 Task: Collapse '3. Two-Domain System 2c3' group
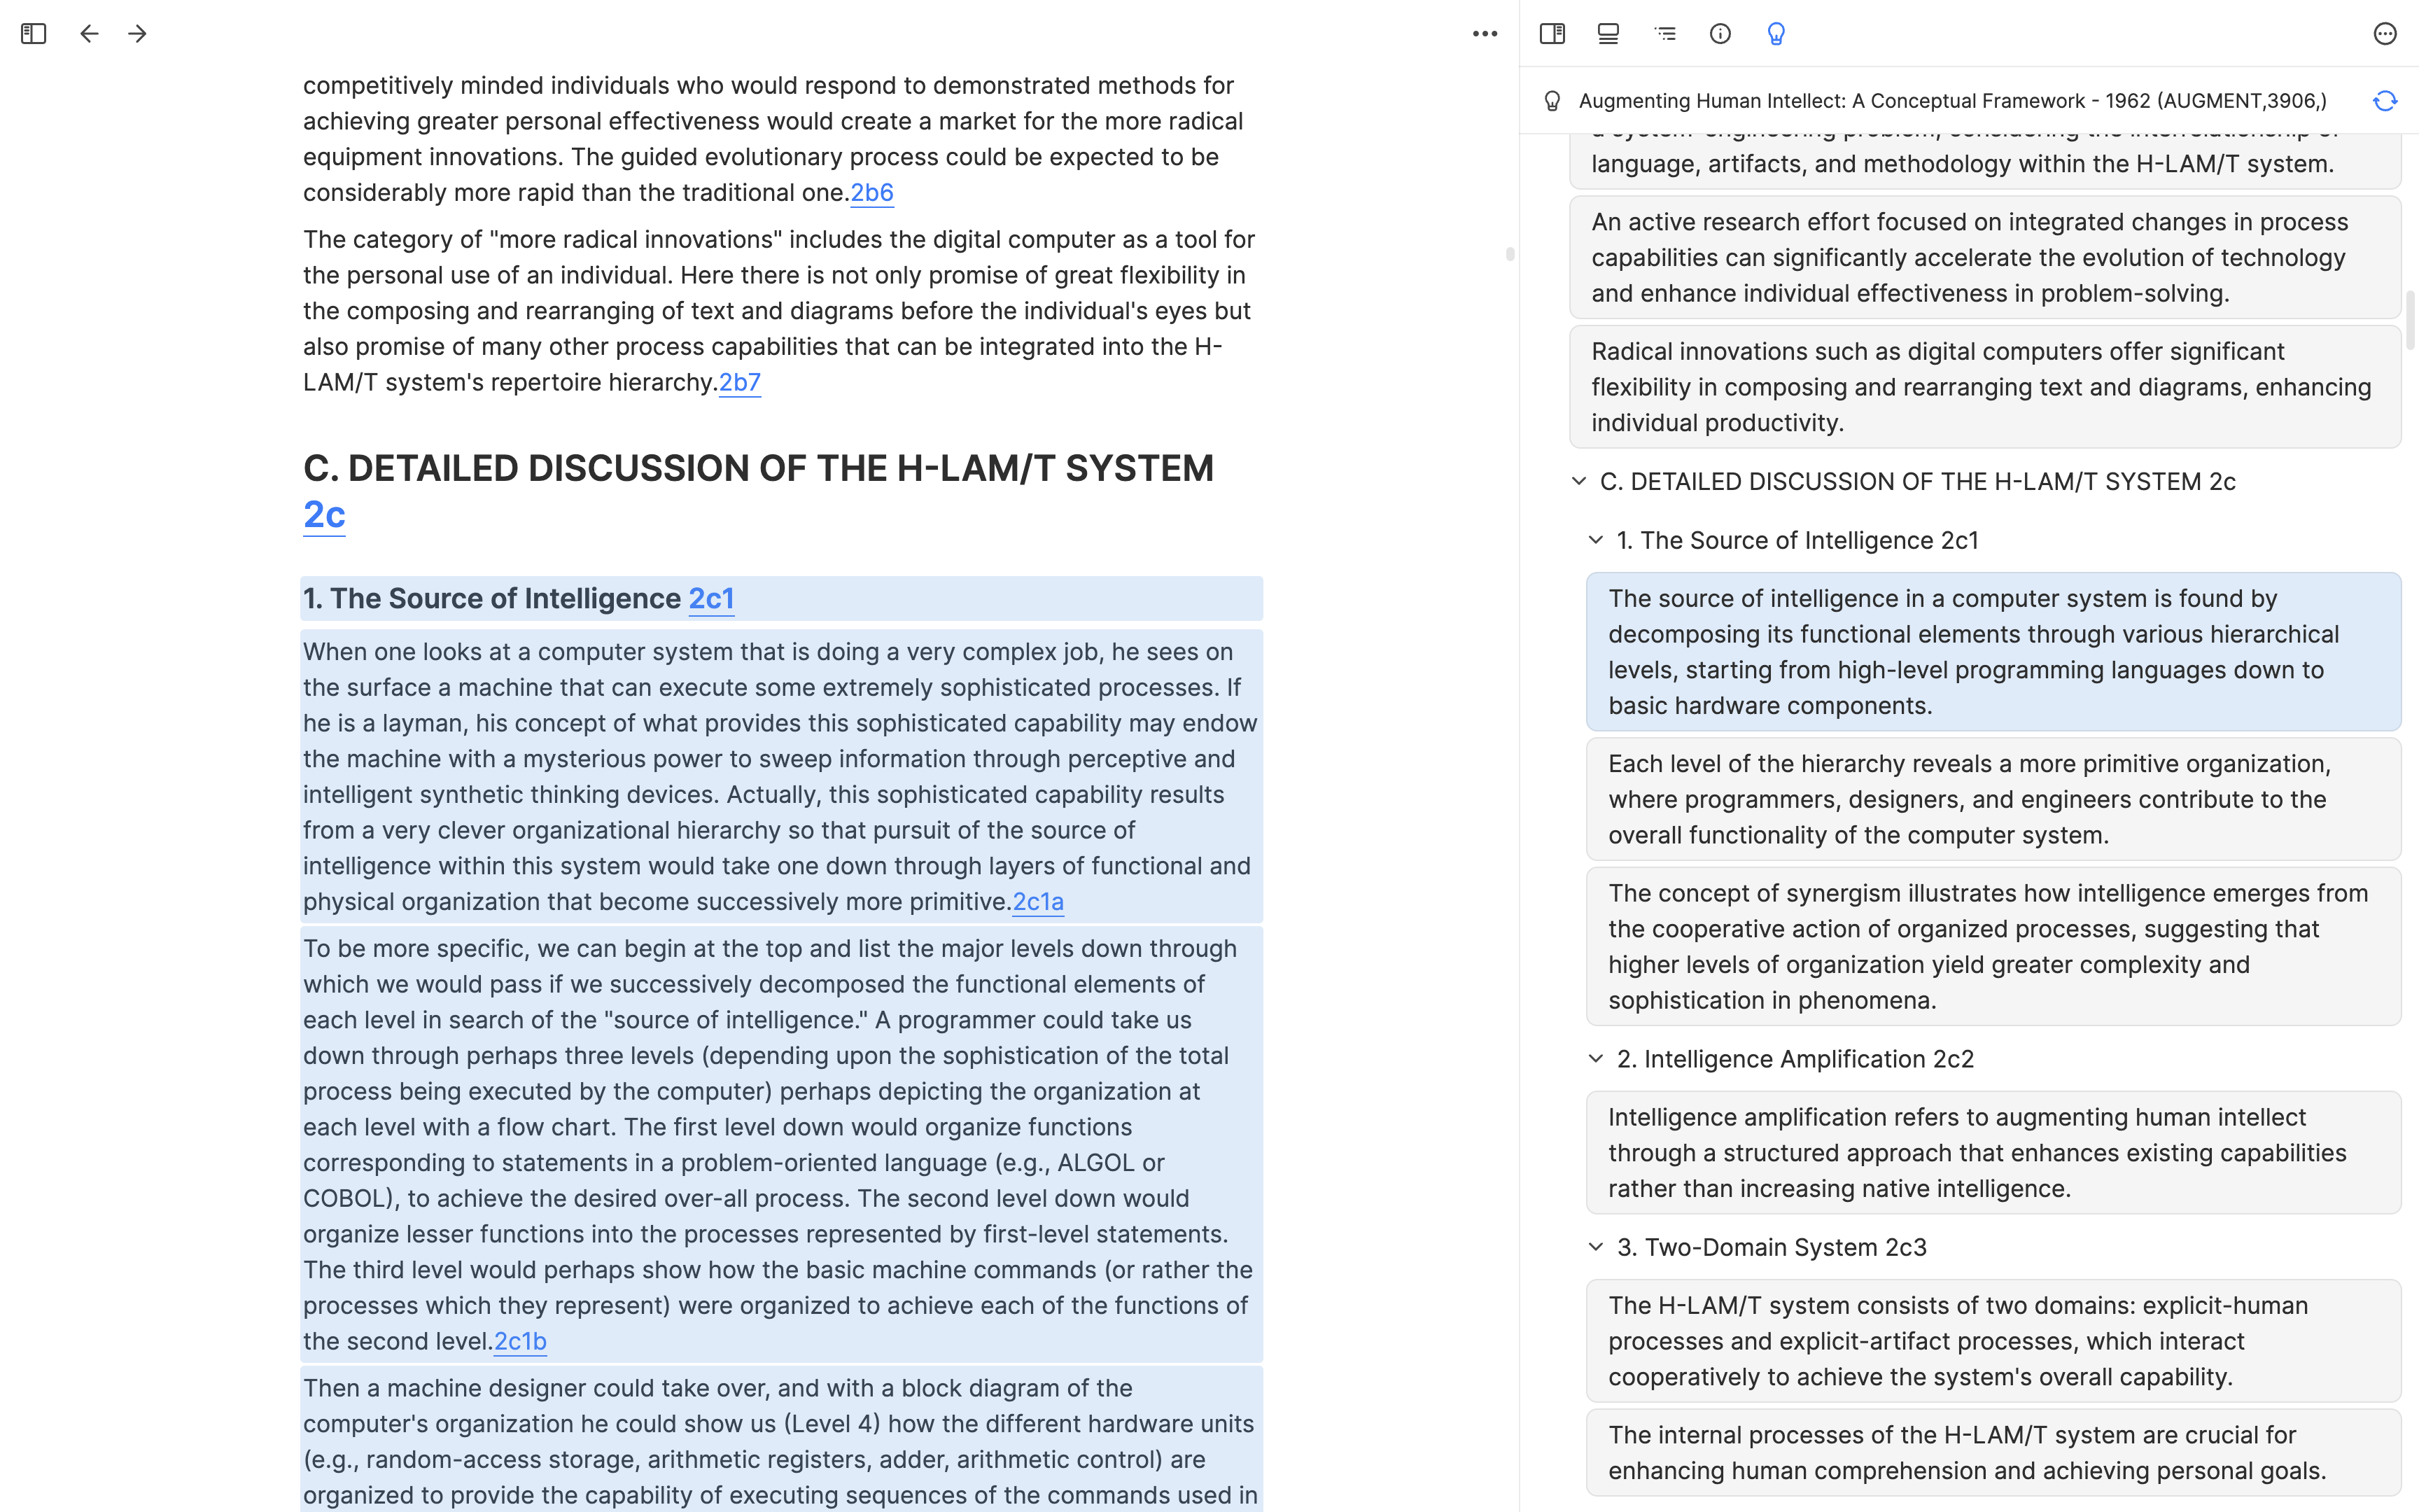(1595, 1247)
